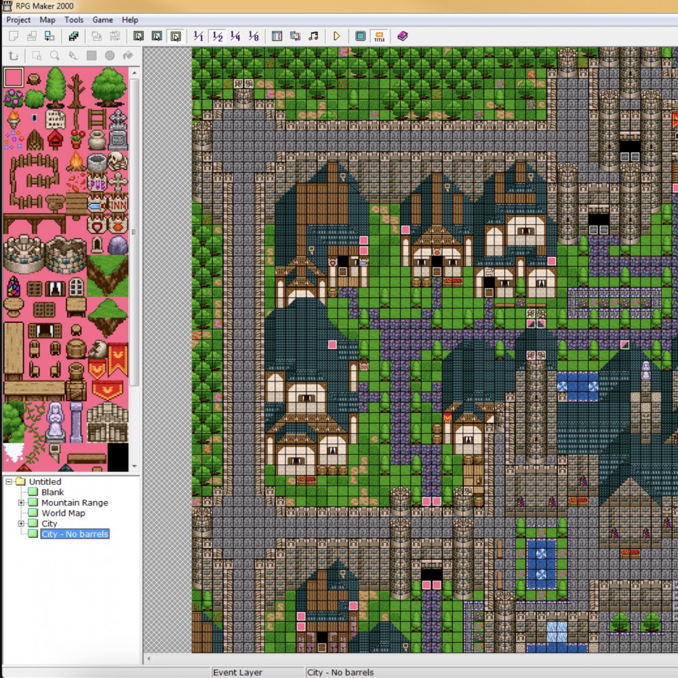Click the New Project toolbar icon

pyautogui.click(x=14, y=37)
